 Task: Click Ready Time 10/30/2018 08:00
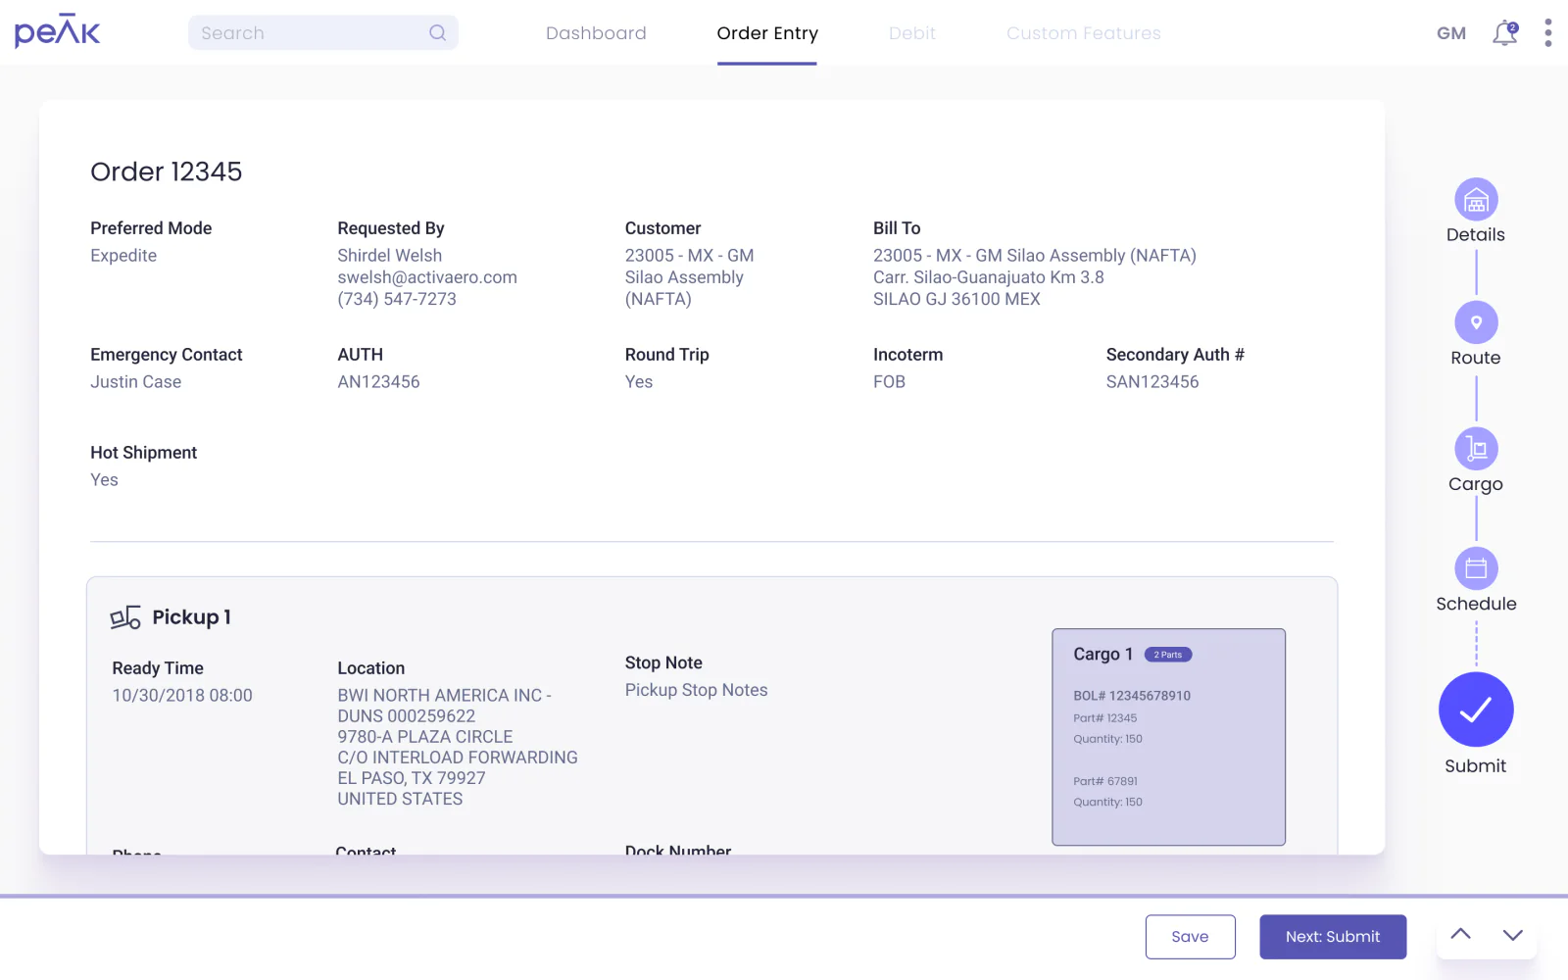click(182, 696)
